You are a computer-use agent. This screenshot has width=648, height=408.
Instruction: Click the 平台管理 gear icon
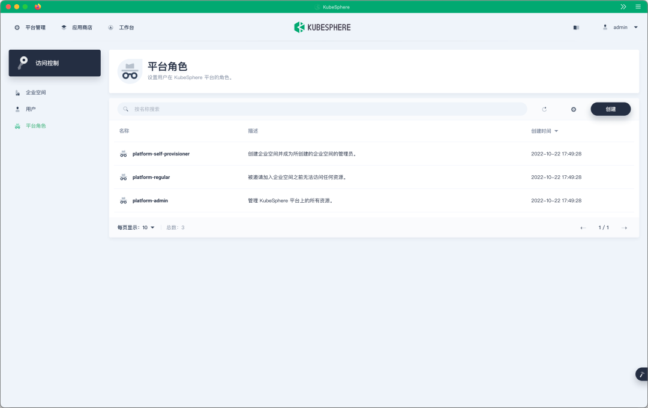click(x=17, y=28)
